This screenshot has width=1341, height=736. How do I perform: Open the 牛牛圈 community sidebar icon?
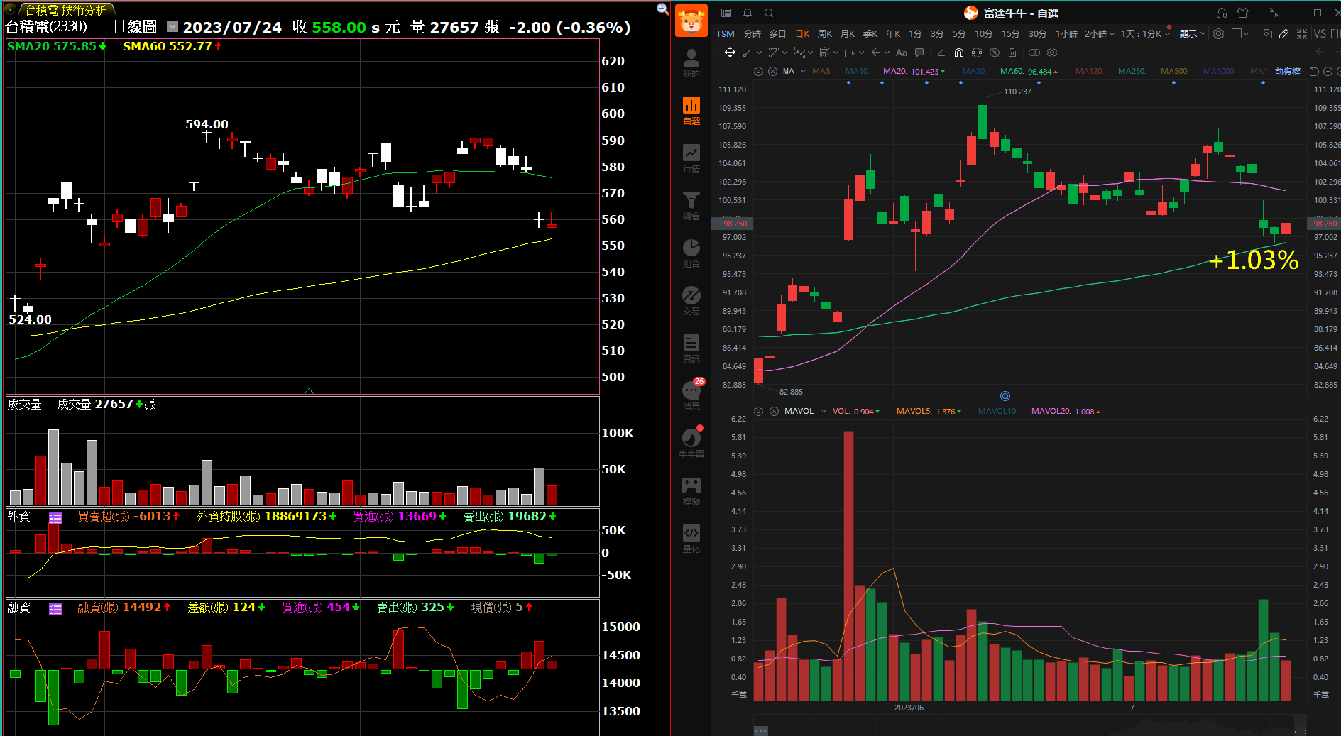pos(691,442)
